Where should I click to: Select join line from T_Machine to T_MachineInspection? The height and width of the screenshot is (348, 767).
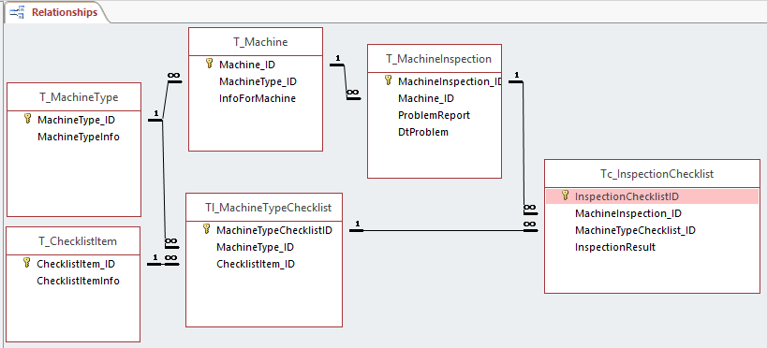tap(346, 81)
